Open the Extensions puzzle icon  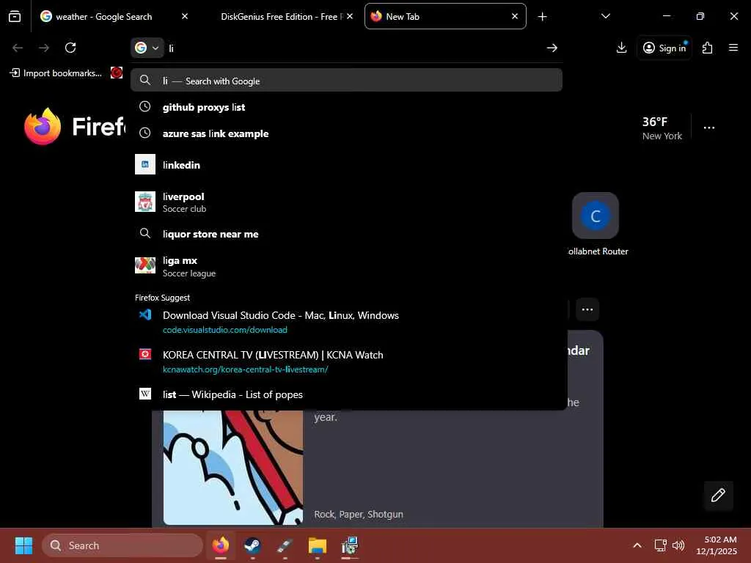(x=707, y=48)
